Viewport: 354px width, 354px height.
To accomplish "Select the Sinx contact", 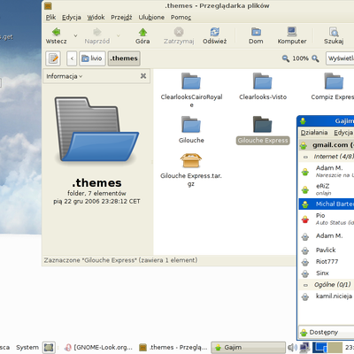I will [x=327, y=273].
